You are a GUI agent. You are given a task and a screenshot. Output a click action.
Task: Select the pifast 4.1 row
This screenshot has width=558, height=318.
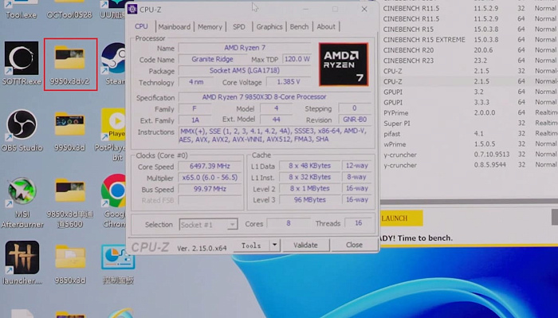coord(470,134)
